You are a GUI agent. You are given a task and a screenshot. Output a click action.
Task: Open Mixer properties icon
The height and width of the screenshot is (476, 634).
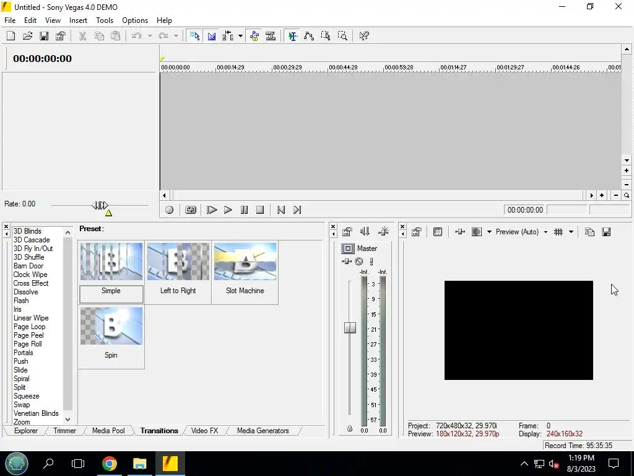click(347, 232)
